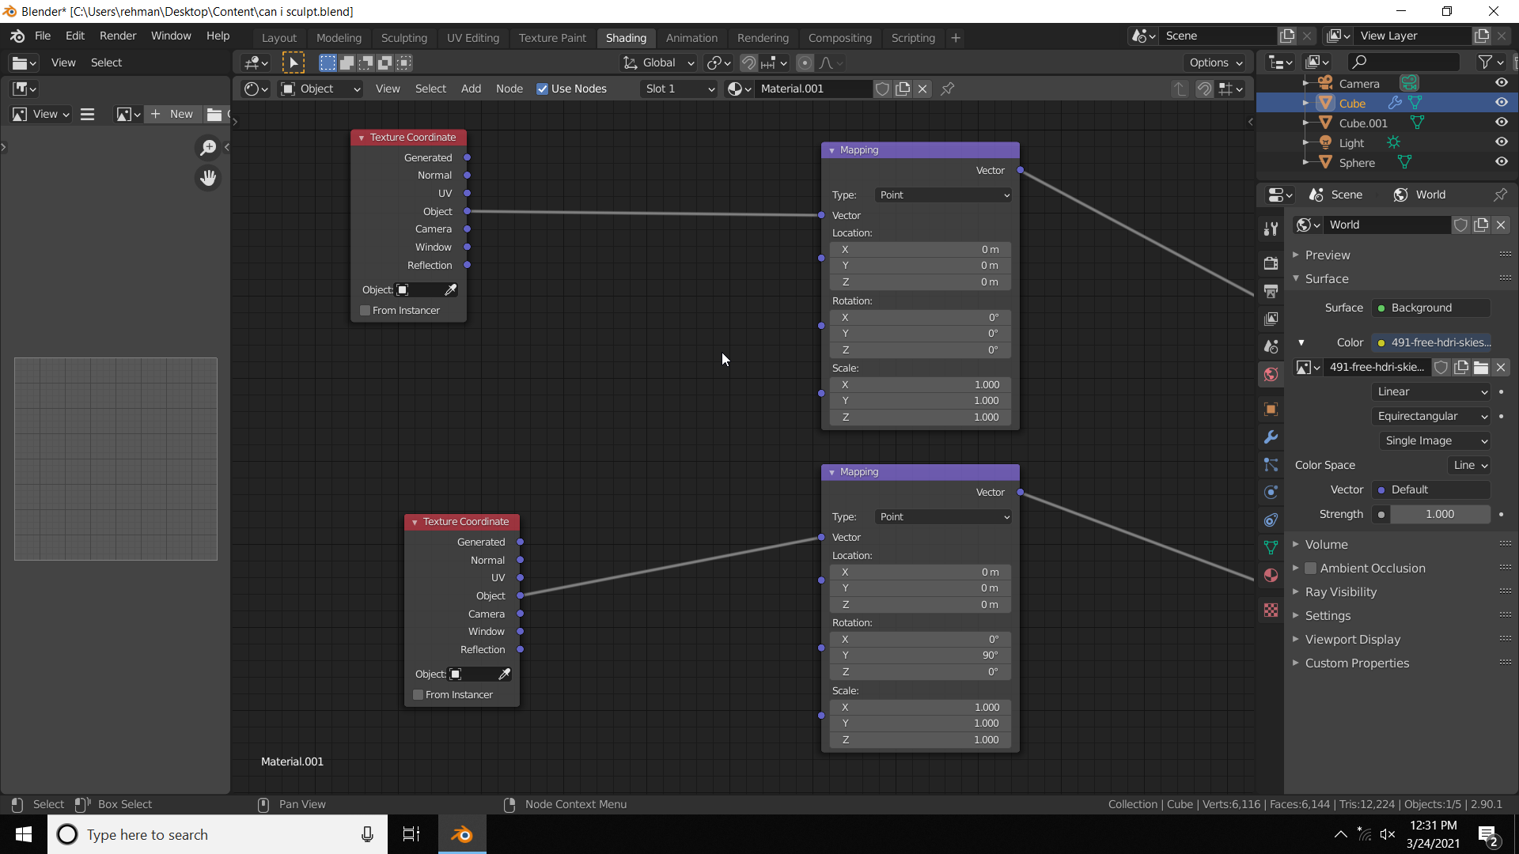This screenshot has height=854, width=1519.
Task: Switch to the Compositing workspace tab
Action: (x=839, y=38)
